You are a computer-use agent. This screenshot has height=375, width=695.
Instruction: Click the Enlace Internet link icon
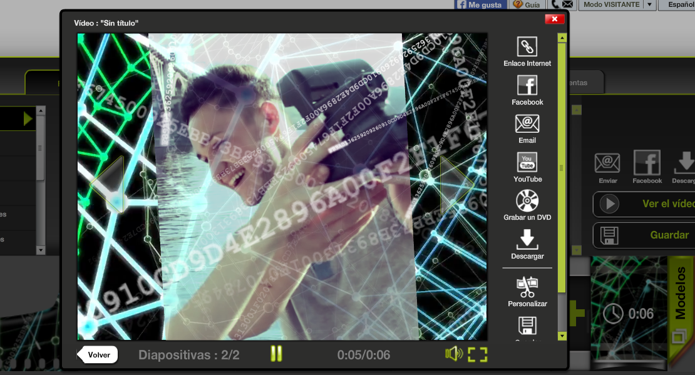pyautogui.click(x=527, y=46)
